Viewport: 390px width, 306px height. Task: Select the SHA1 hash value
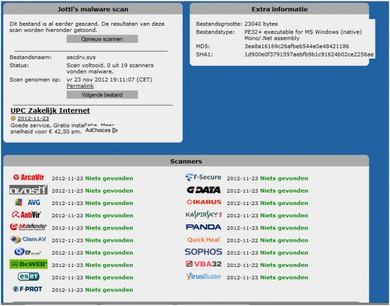pyautogui.click(x=309, y=54)
